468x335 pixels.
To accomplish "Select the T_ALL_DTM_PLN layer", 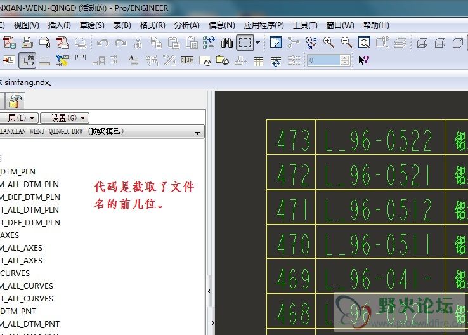I will click(29, 210).
